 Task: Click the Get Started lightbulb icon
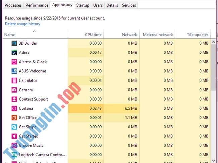coord(14,136)
